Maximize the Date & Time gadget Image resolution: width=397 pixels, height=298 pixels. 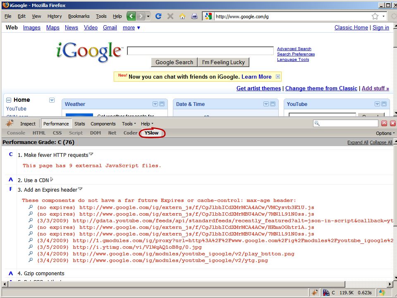tap(273, 104)
